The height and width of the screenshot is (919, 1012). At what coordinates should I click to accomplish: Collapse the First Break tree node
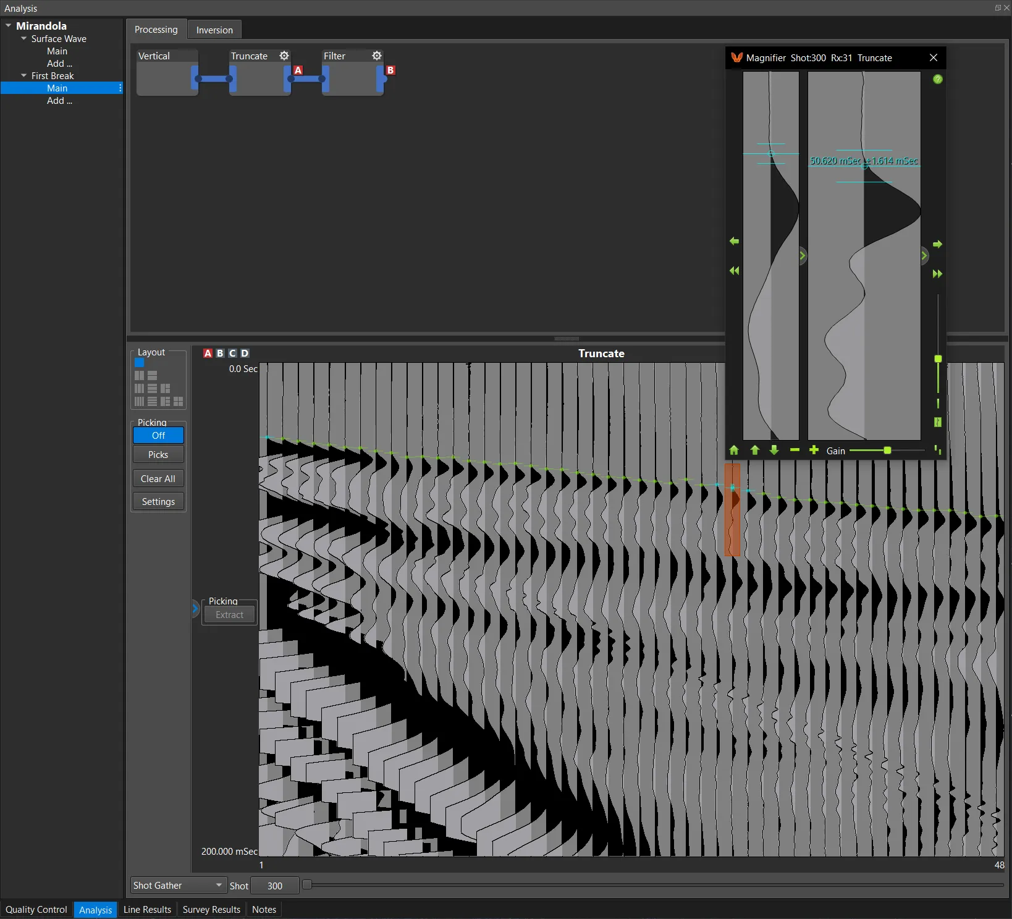click(24, 75)
